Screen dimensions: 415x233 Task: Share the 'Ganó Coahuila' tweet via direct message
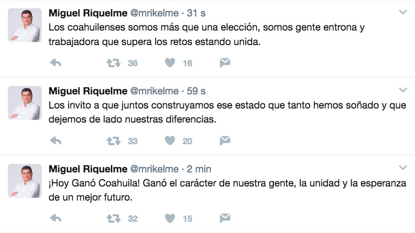225,218
